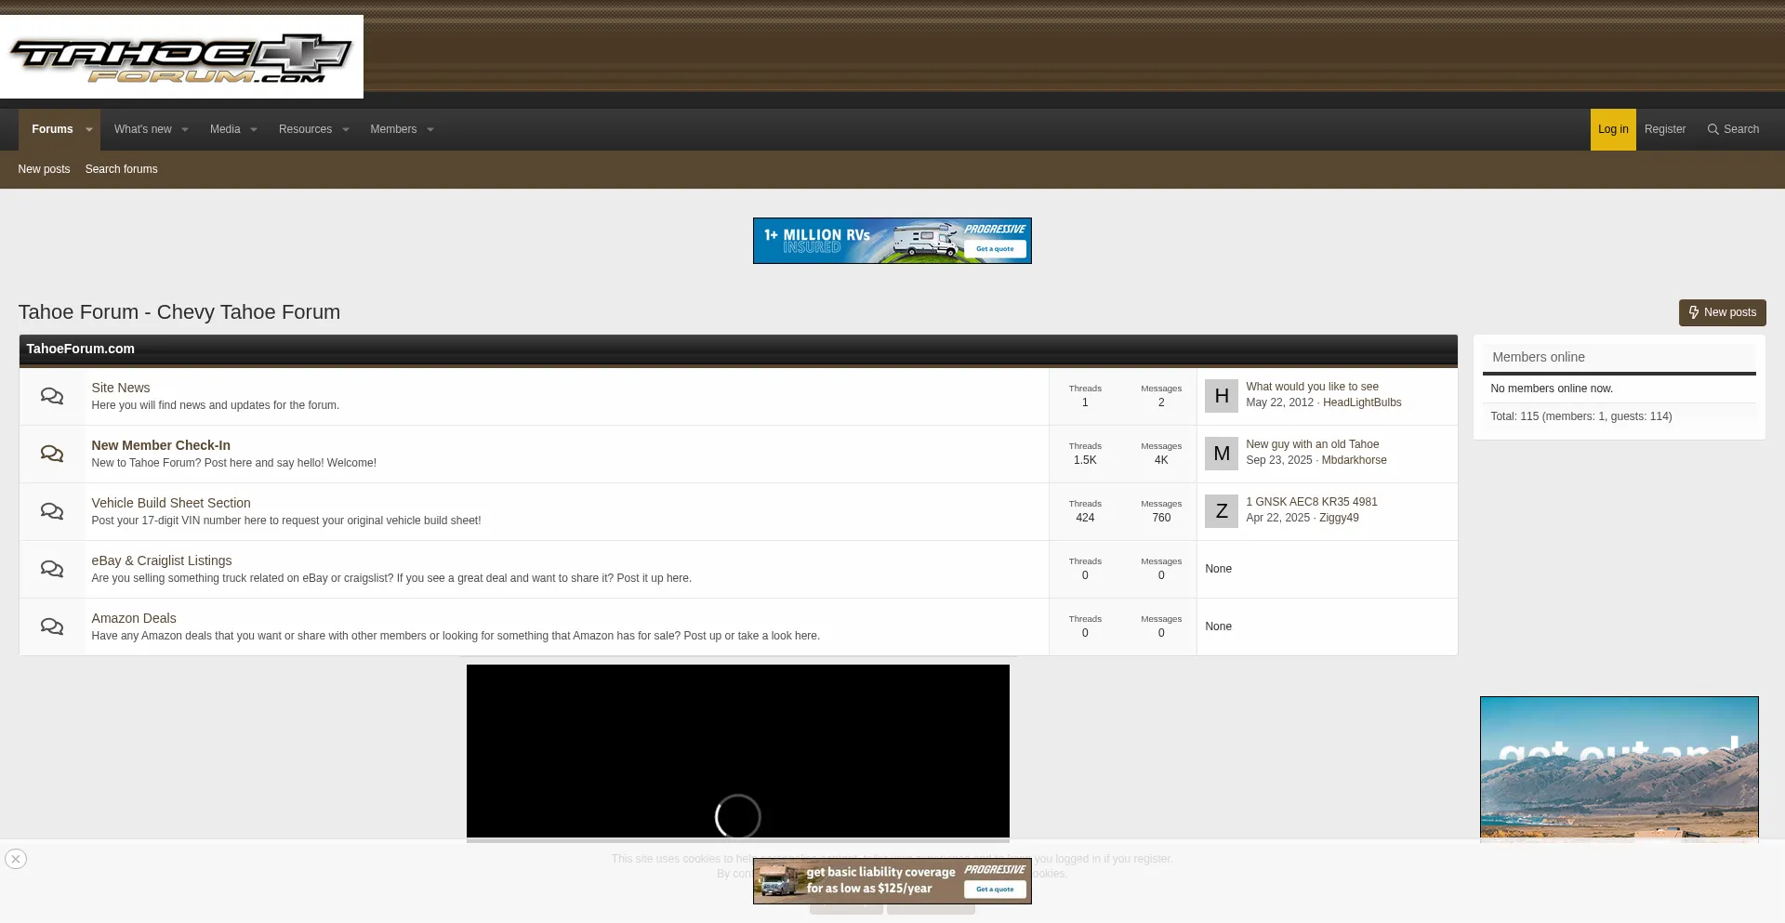This screenshot has width=1785, height=923.
Task: Open the Z avatar for Ziggy49
Action: [1221, 511]
